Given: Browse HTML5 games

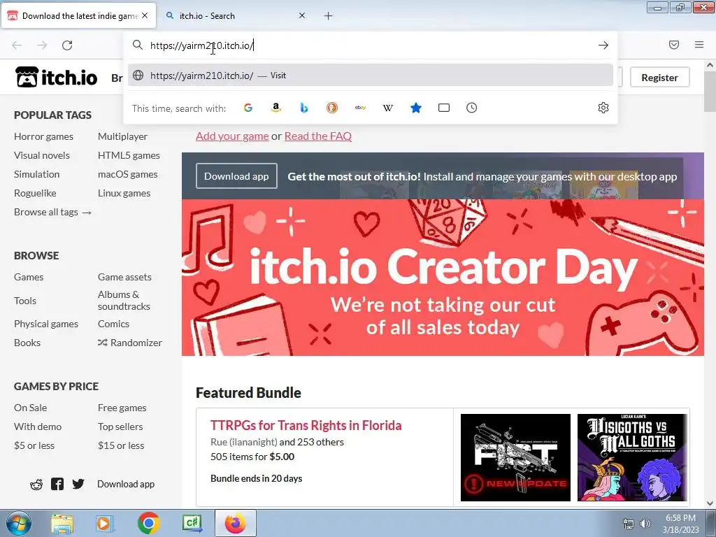Looking at the screenshot, I should [129, 155].
